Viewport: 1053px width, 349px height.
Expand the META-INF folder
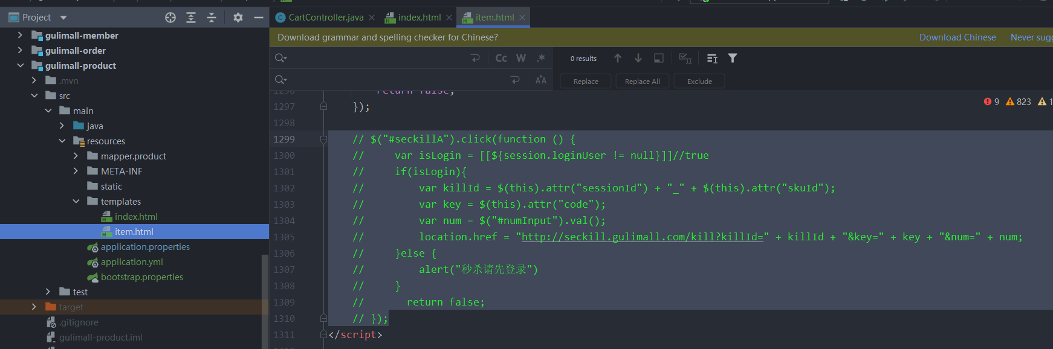[x=76, y=171]
